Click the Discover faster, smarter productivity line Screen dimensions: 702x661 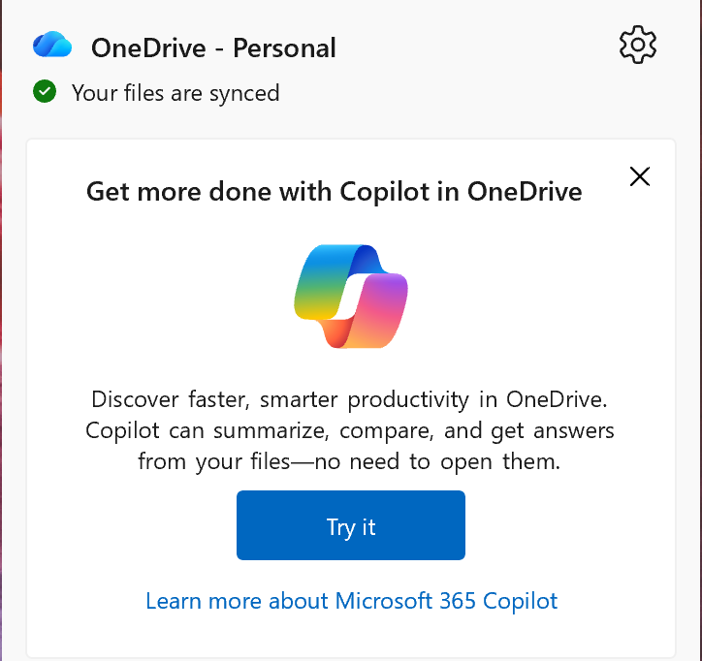point(350,399)
